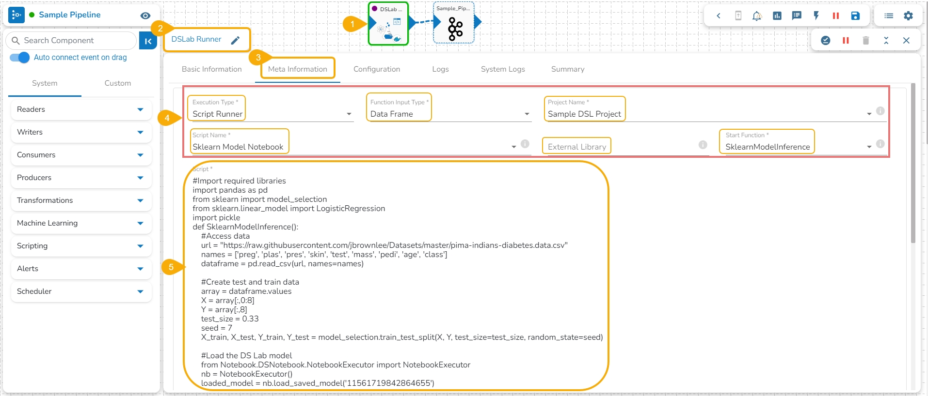Pause the pipeline from top toolbar
This screenshot has height=396, width=928.
pyautogui.click(x=836, y=15)
